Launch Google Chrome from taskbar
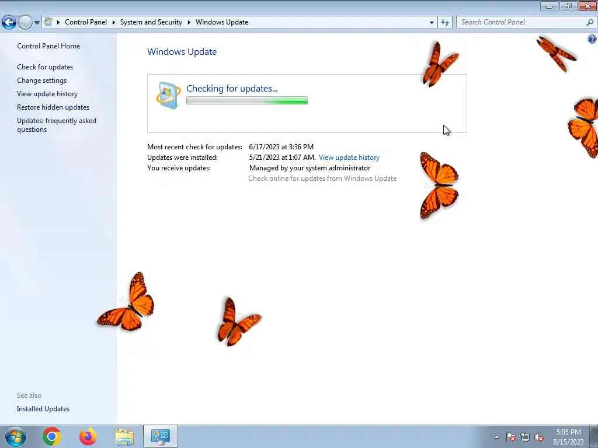The height and width of the screenshot is (448, 598). [52, 436]
